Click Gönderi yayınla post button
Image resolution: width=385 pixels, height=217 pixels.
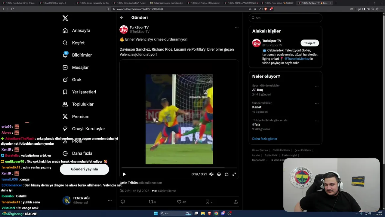click(x=84, y=169)
